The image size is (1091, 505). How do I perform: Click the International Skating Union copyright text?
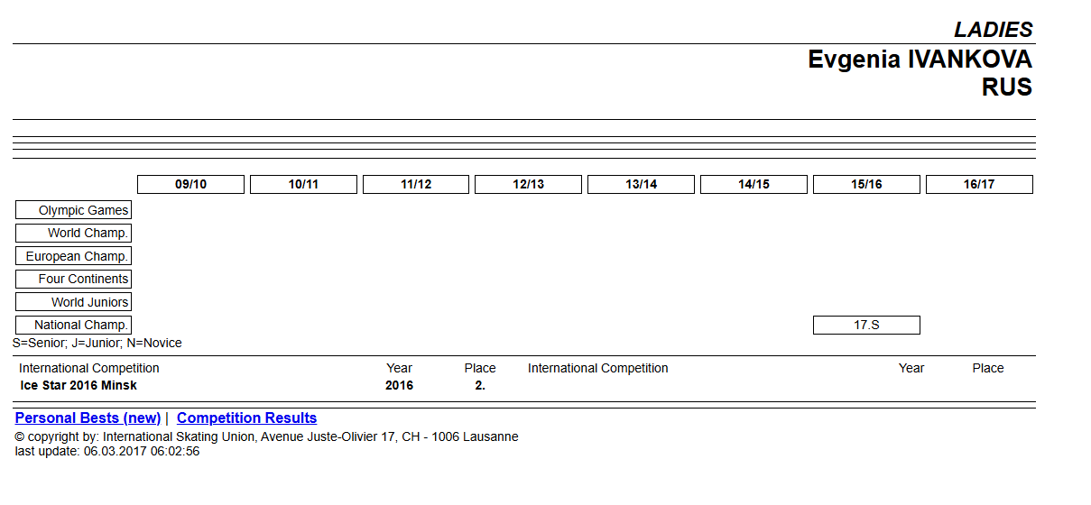click(x=266, y=437)
